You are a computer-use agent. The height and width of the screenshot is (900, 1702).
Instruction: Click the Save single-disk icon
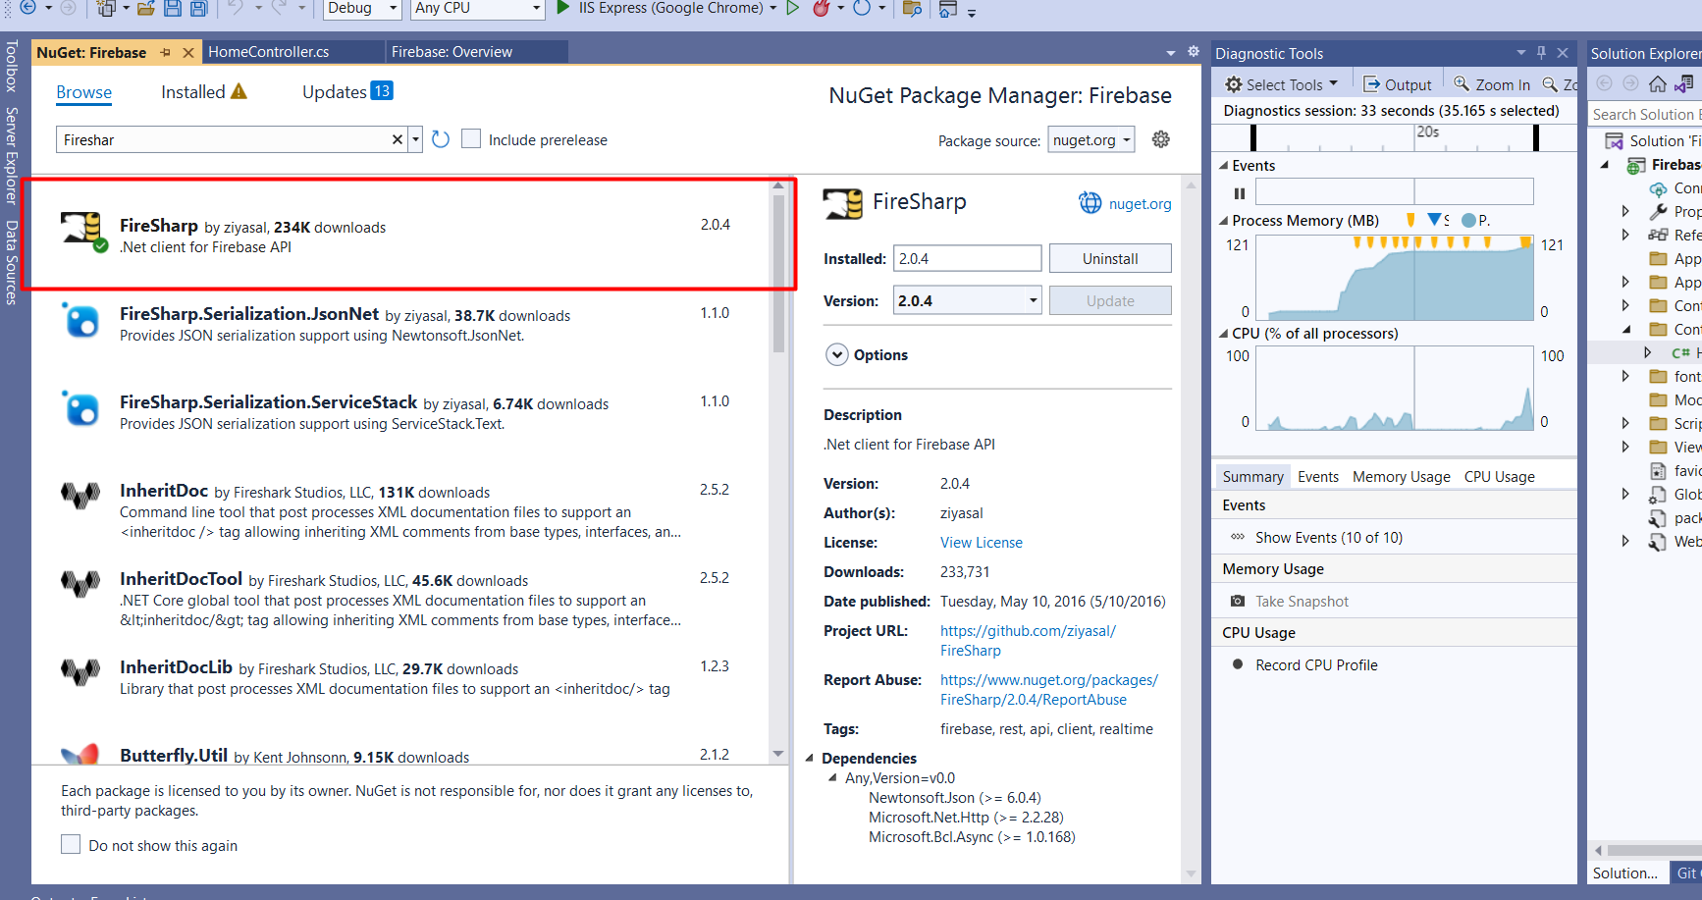pyautogui.click(x=173, y=8)
